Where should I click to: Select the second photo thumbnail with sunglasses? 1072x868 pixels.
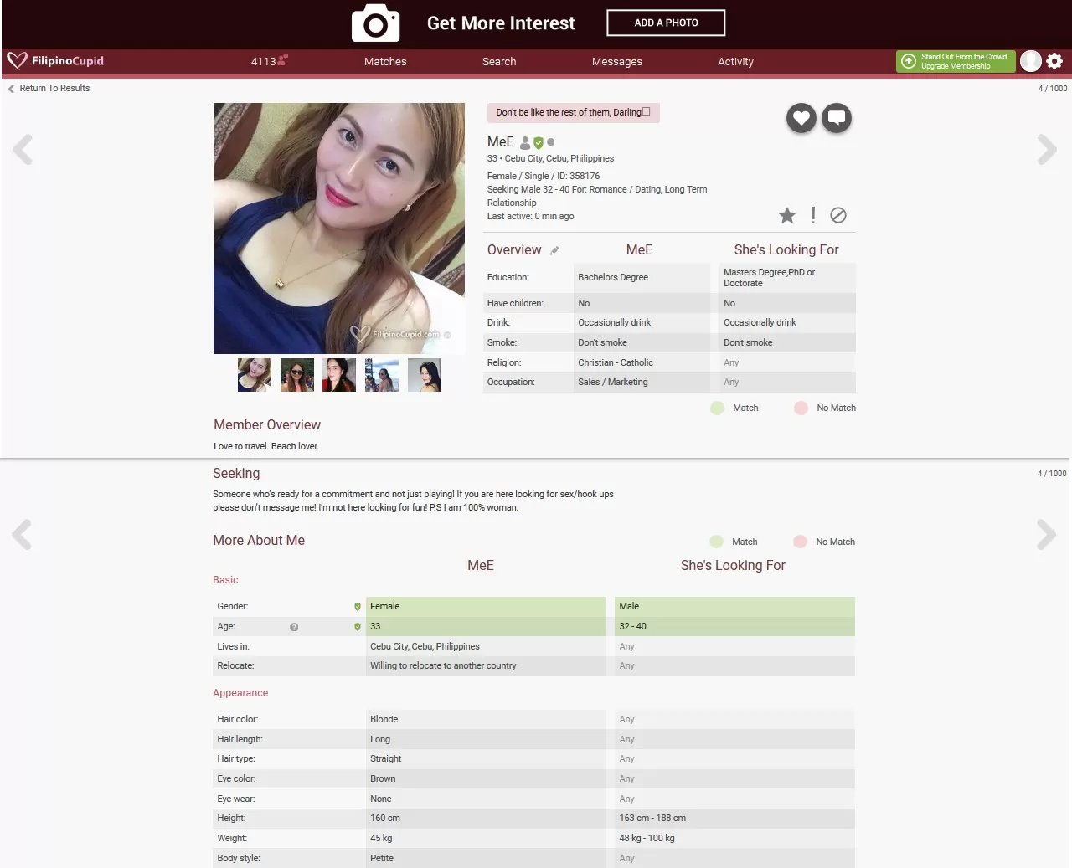coord(296,375)
